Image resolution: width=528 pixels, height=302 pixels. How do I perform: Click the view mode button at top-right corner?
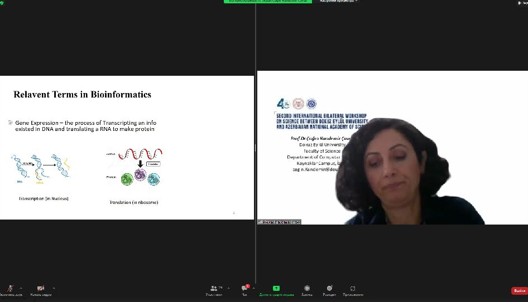point(522,3)
